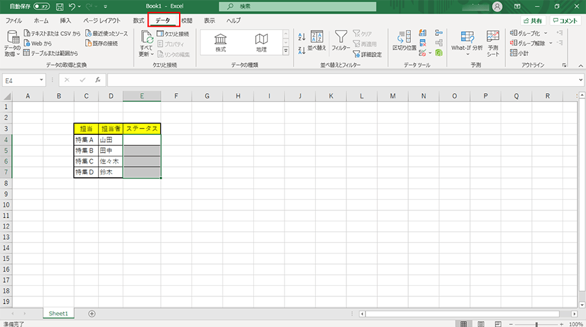This screenshot has height=327, width=586.
Task: Open the データの取得 (Get Data) dropdown
Action: click(x=12, y=44)
